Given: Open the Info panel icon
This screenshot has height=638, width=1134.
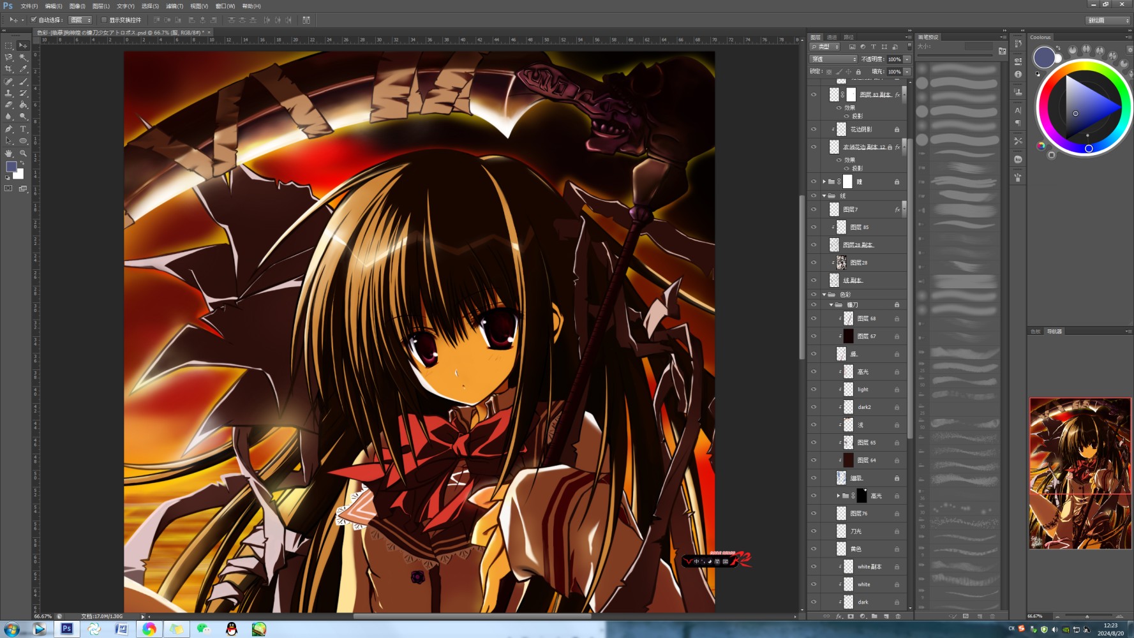Looking at the screenshot, I should [x=1018, y=75].
